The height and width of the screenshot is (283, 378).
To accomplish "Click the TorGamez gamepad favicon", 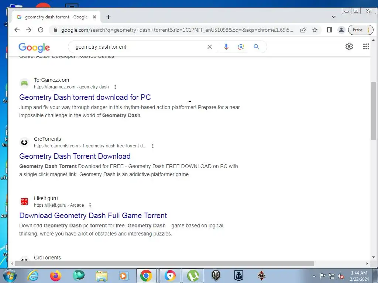I will click(24, 83).
